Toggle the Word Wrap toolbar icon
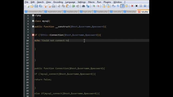Screen dimensions: 173x97 (x=114, y=6)
